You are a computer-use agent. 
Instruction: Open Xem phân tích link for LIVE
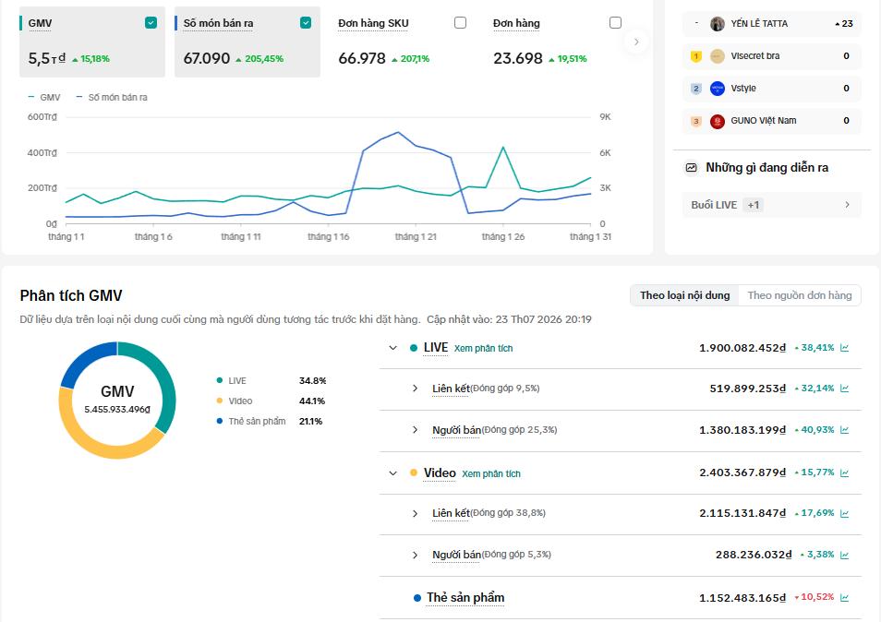[483, 349]
